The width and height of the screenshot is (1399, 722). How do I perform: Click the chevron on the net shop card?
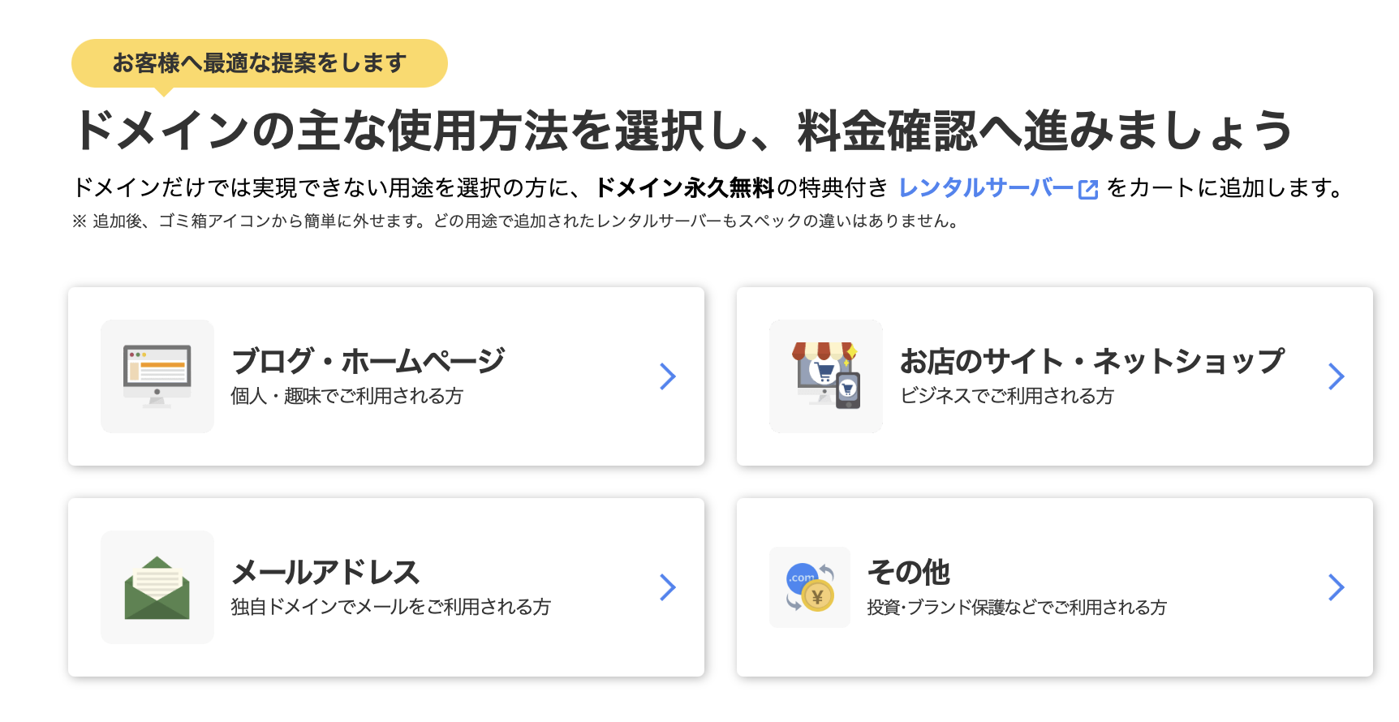click(x=1336, y=376)
